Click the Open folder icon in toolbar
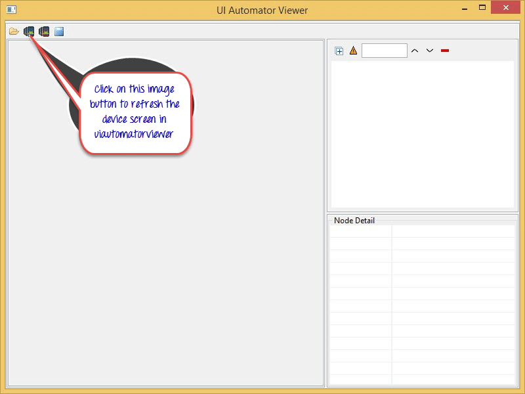525x394 pixels. click(x=14, y=32)
